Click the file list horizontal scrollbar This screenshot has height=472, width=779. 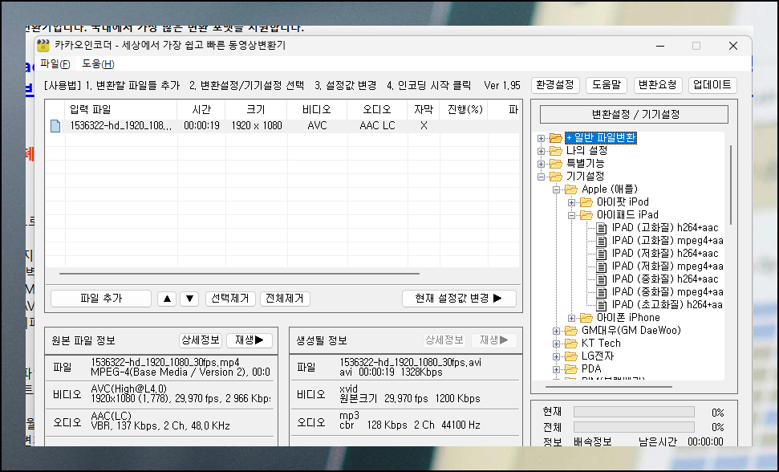tap(239, 273)
